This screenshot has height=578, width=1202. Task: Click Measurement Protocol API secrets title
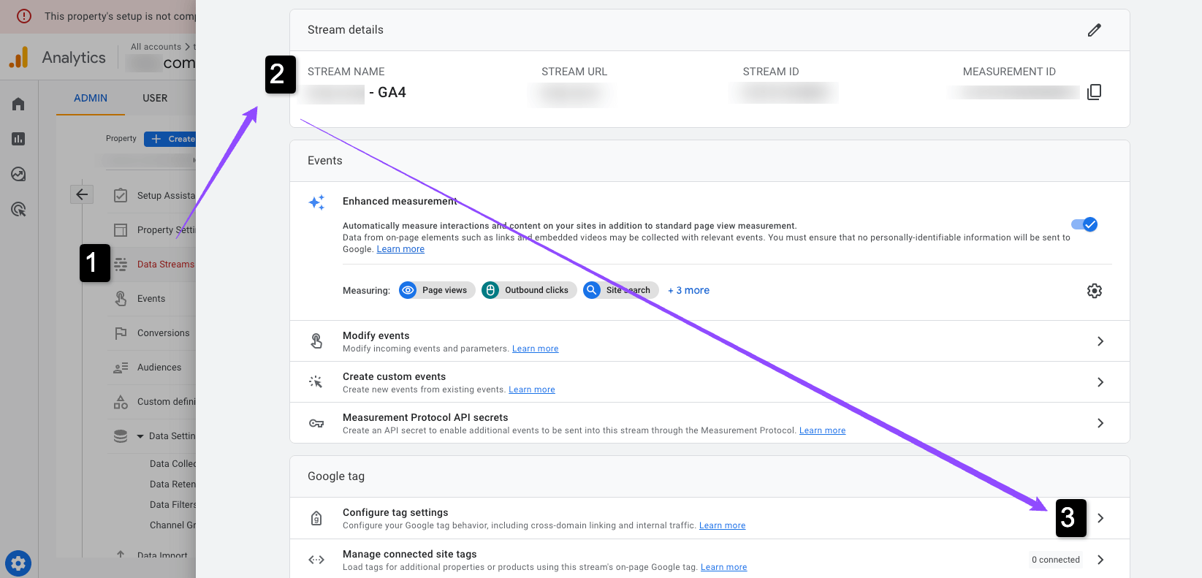pos(425,417)
